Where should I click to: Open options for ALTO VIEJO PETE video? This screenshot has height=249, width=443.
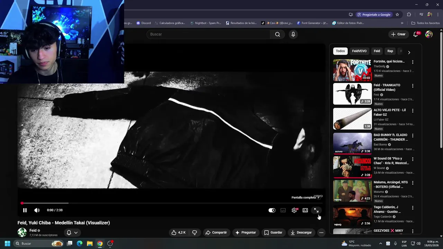tap(413, 111)
